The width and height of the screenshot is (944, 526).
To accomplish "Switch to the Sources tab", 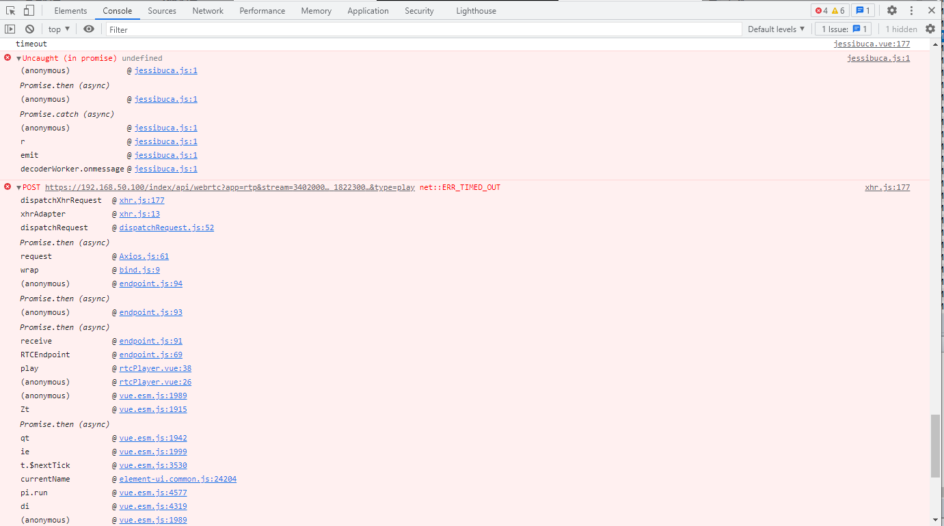I will (x=161, y=10).
